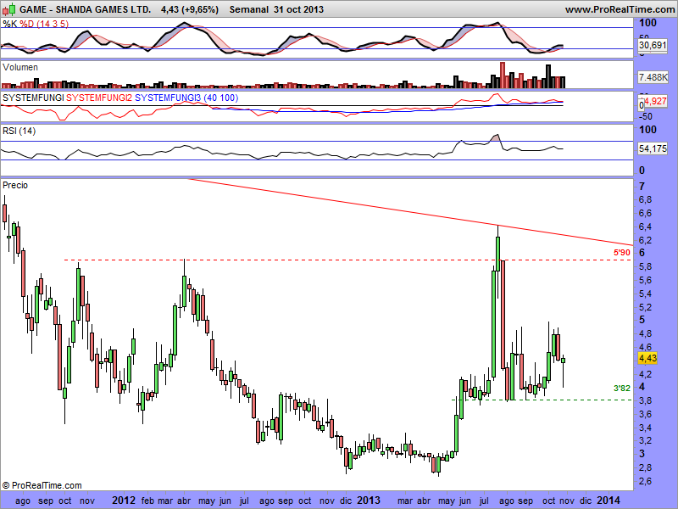Click the © ProRealTime.com copyright text
678x509 pixels.
[42, 485]
